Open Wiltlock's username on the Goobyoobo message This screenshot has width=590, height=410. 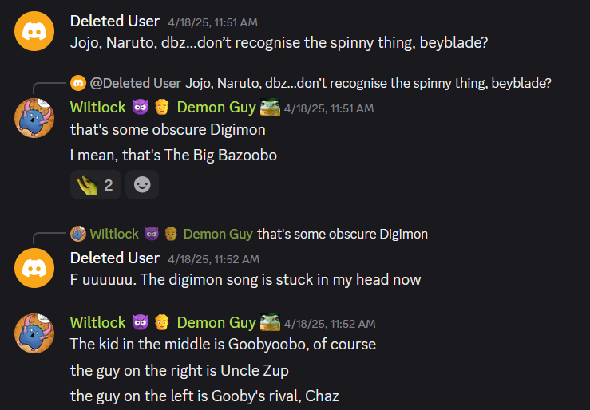[x=97, y=322]
